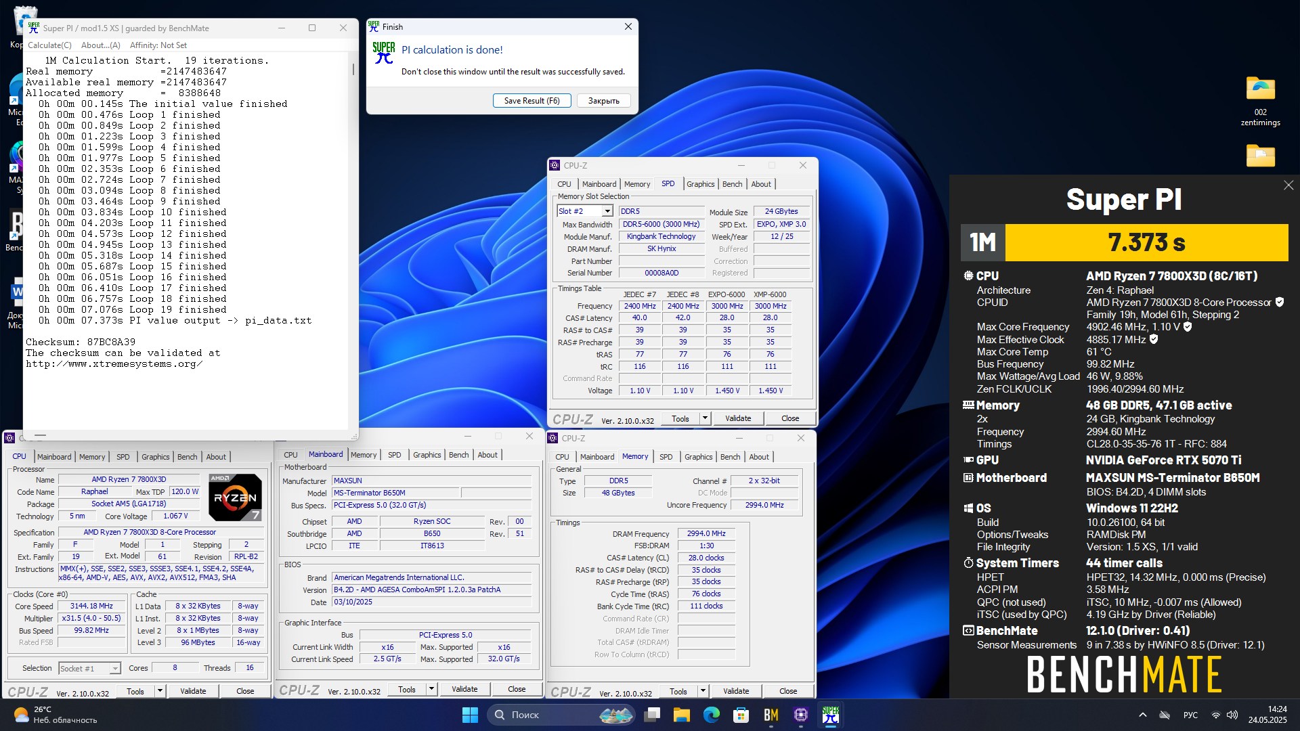Expand Tools dropdown arrow in CPU-Z Memory window

tap(703, 691)
